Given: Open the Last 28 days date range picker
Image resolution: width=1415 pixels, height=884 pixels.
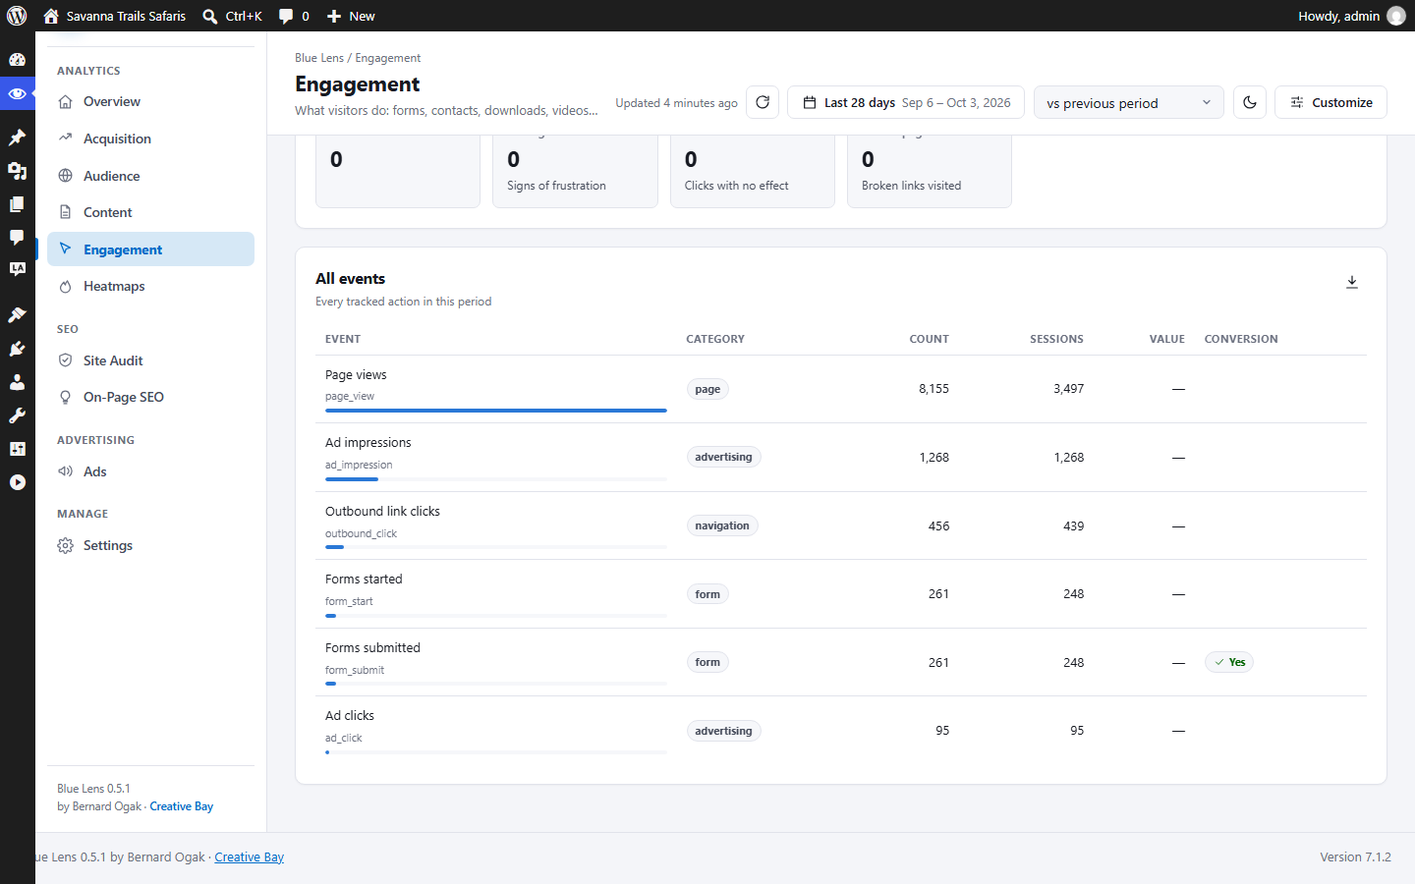Looking at the screenshot, I should click(x=906, y=102).
